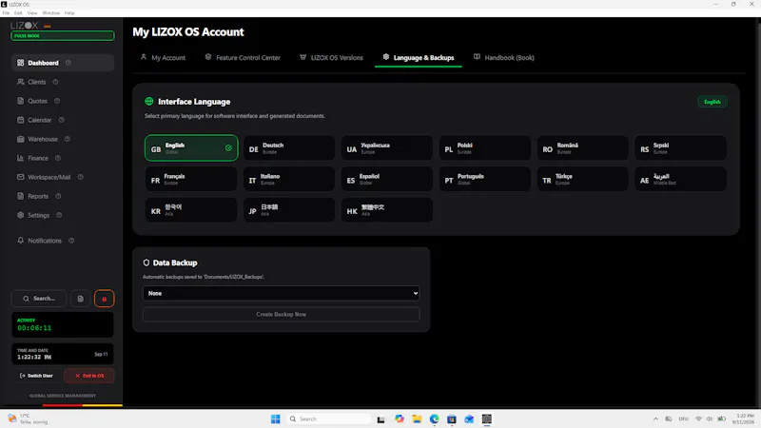Viewport: 761px width, 428px height.
Task: Click the help icon beside Finance
Action: (58, 158)
